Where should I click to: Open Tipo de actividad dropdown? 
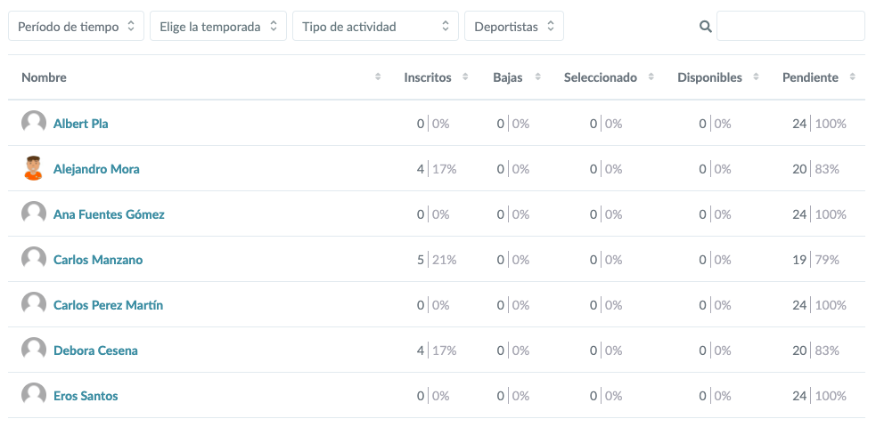(375, 27)
